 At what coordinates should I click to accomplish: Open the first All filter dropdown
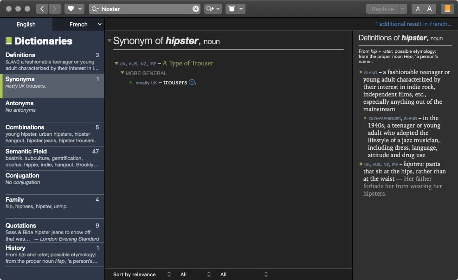[195, 274]
